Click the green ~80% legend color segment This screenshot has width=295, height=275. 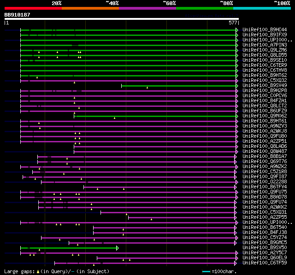pyautogui.click(x=205, y=8)
